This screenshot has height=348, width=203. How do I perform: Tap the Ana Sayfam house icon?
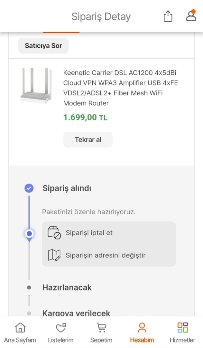[20, 328]
